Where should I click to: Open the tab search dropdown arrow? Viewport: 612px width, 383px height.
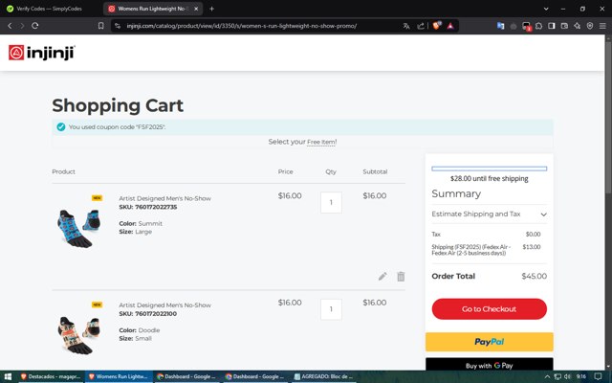[546, 9]
